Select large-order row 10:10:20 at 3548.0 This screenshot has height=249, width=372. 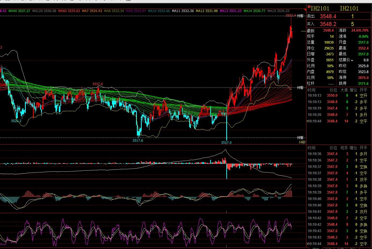tap(339, 115)
